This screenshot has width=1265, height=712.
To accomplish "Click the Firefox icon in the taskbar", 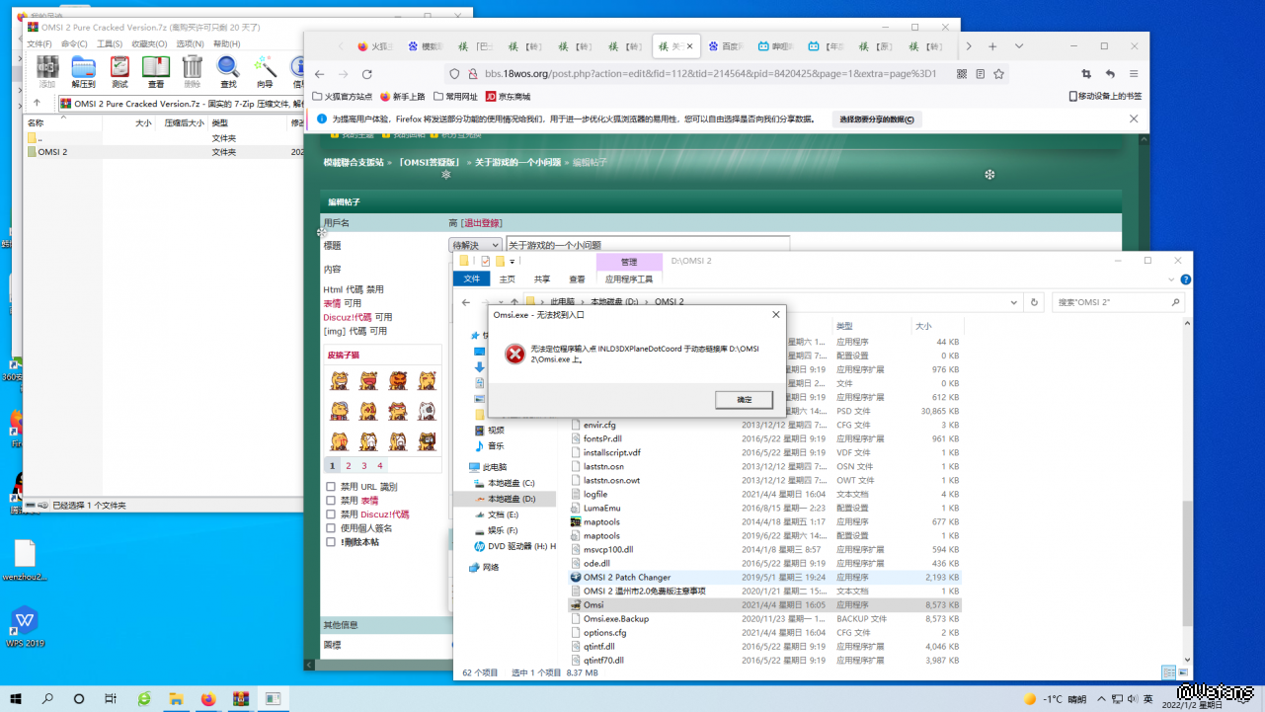I will pyautogui.click(x=207, y=699).
